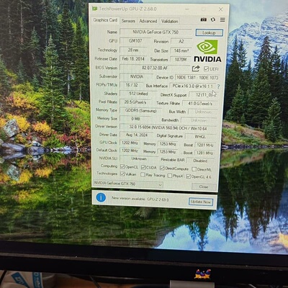Screen dimensions: 288x288
Task: Click the GPU field GM107
Action: point(135,41)
